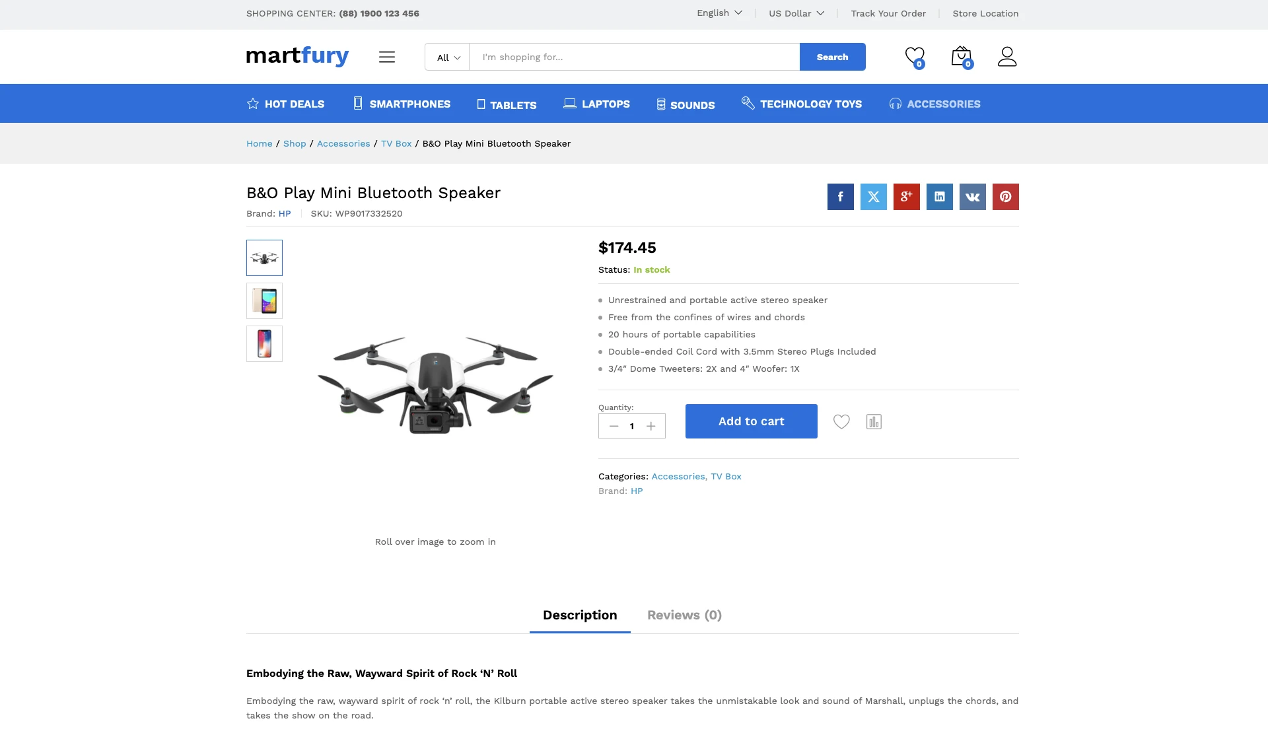Share product on Facebook
Viewport: 1268px width, 733px height.
pos(840,197)
